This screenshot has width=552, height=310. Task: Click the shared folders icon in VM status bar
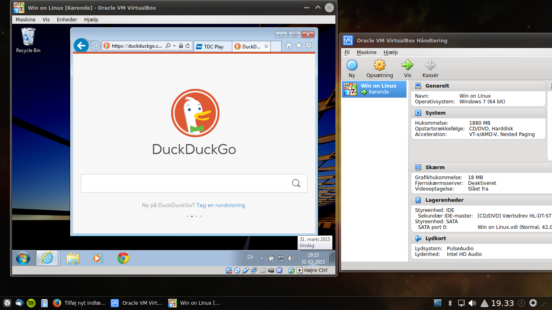click(x=263, y=270)
